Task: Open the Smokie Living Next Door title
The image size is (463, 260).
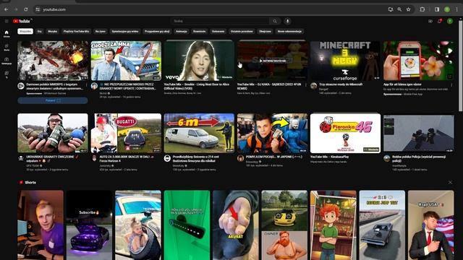Action: pyautogui.click(x=196, y=86)
